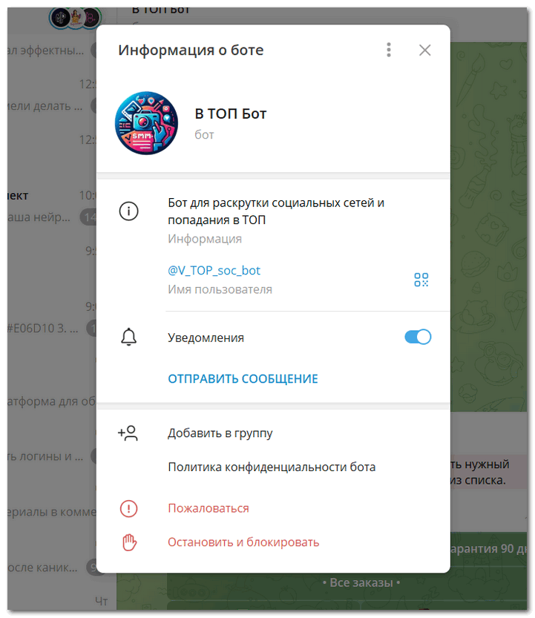Toggle the Уведомления switch off

click(418, 337)
